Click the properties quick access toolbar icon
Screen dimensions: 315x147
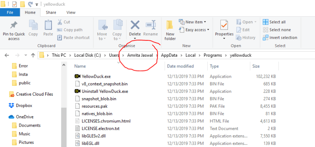pos(15,4)
